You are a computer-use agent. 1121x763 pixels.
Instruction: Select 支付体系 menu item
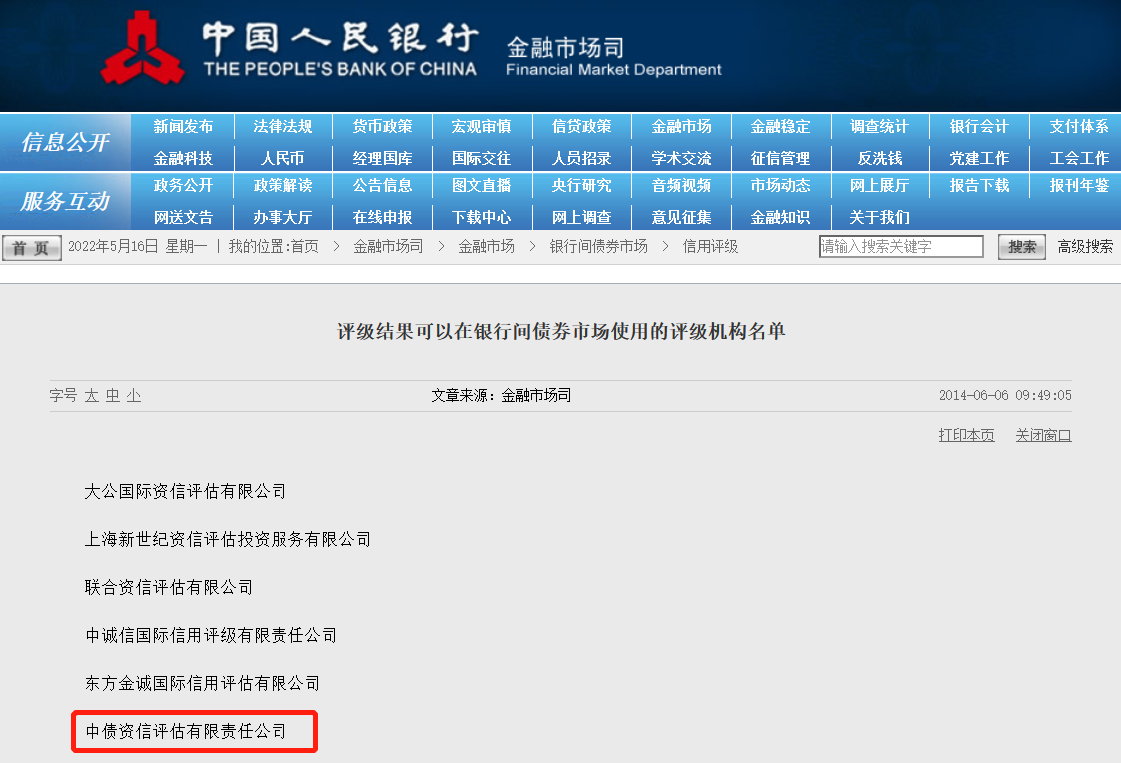coord(1079,127)
